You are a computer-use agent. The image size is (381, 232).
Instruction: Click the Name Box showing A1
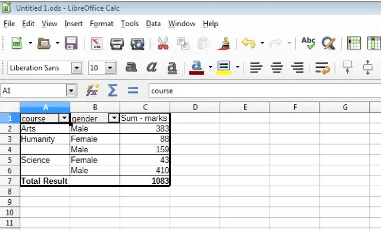pyautogui.click(x=33, y=91)
